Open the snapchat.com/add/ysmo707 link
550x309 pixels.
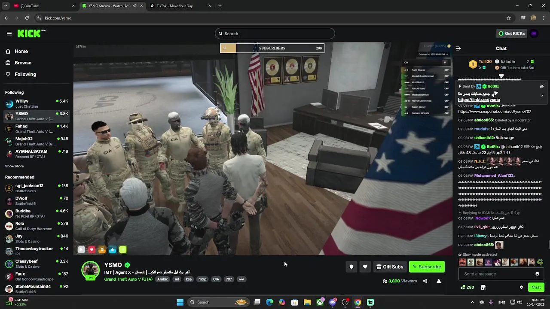coord(495,112)
